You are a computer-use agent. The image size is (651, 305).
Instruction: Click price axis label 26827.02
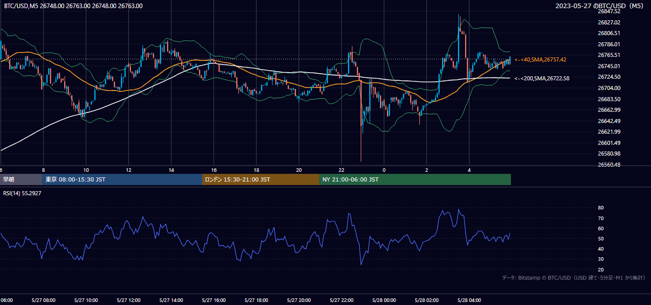[609, 22]
